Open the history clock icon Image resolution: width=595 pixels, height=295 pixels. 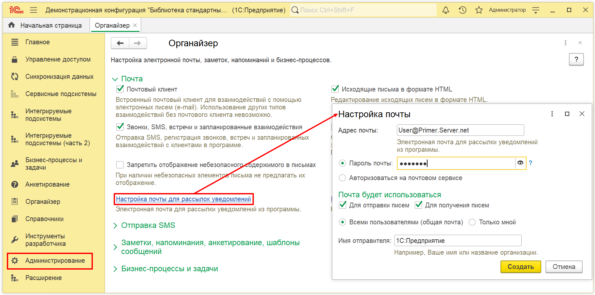[x=462, y=10]
